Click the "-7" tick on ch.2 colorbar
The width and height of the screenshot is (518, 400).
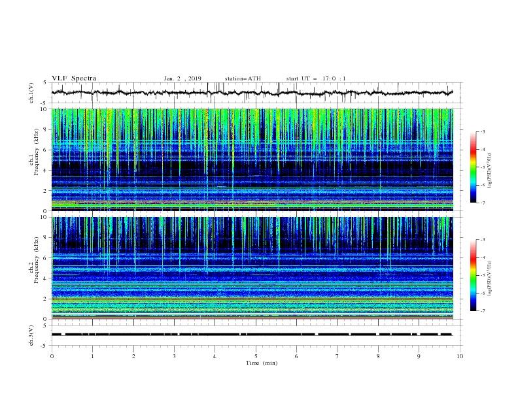point(482,311)
